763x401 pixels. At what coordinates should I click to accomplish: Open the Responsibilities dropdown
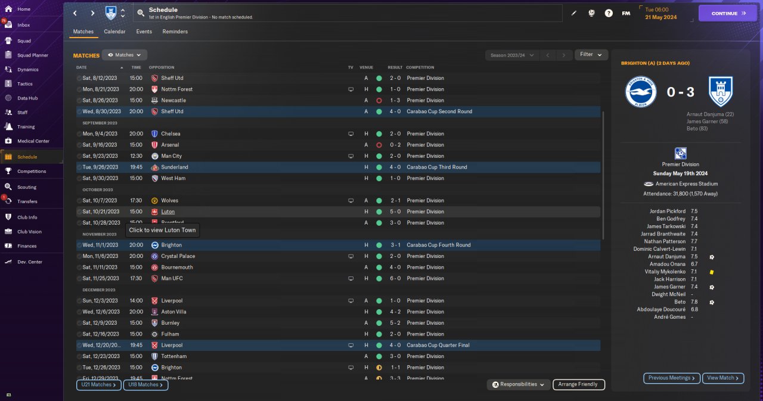point(518,385)
